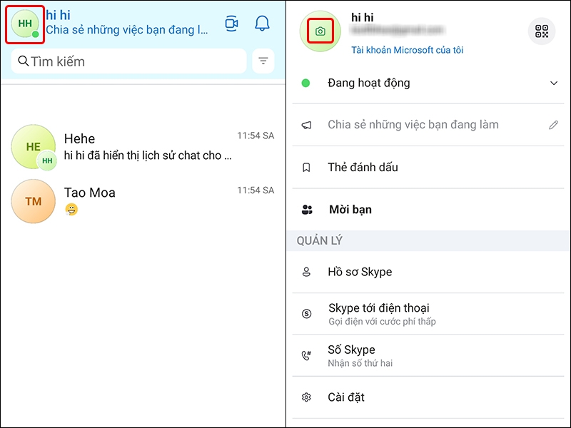Open the notifications bell
Image resolution: width=571 pixels, height=428 pixels.
(261, 23)
